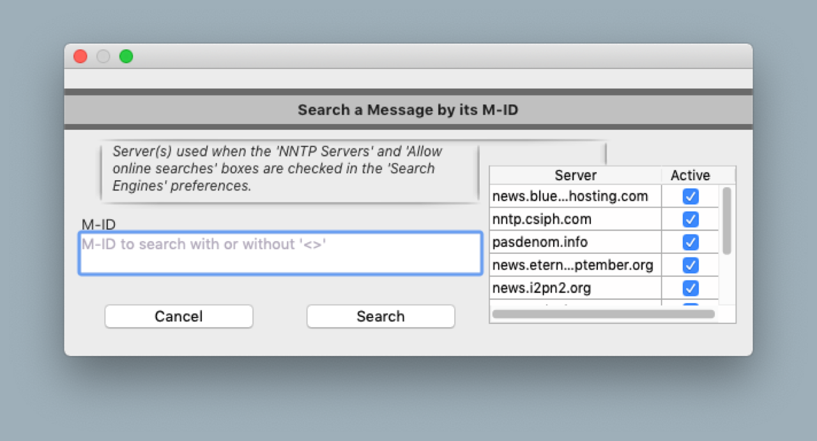Select the news.i2pn2.org server row
The width and height of the screenshot is (817, 441).
point(541,288)
